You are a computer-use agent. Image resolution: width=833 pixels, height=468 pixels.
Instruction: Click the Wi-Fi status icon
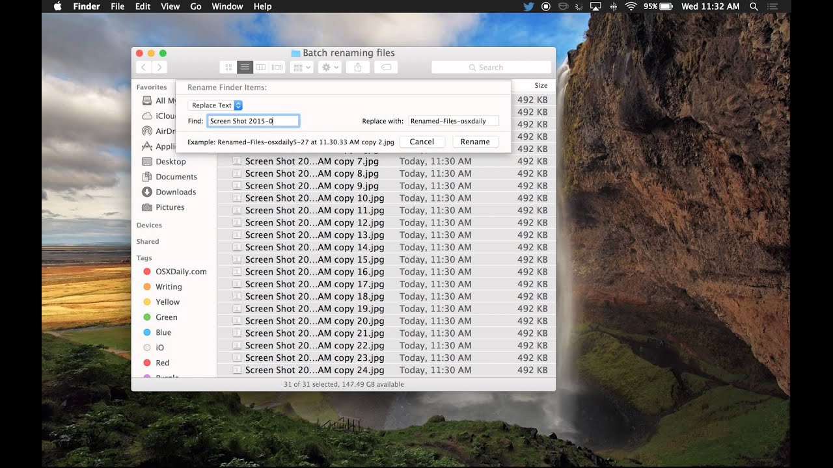click(630, 6)
